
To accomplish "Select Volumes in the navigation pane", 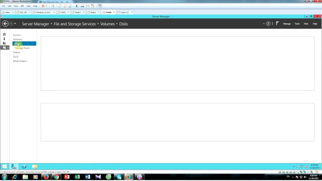I will pyautogui.click(x=18, y=39).
